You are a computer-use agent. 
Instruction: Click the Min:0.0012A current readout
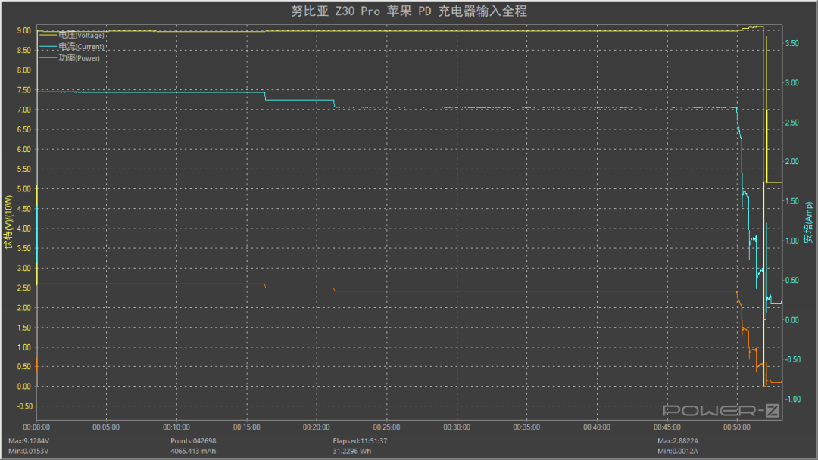click(678, 451)
